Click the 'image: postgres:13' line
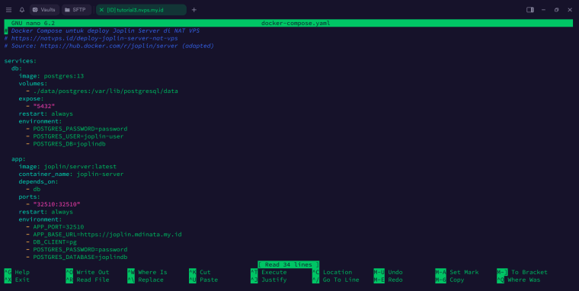Screen dimensions: 579x291 coord(51,76)
